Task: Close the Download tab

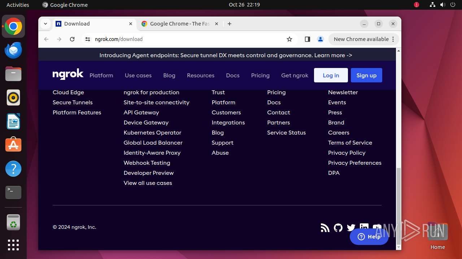Action: (131, 24)
